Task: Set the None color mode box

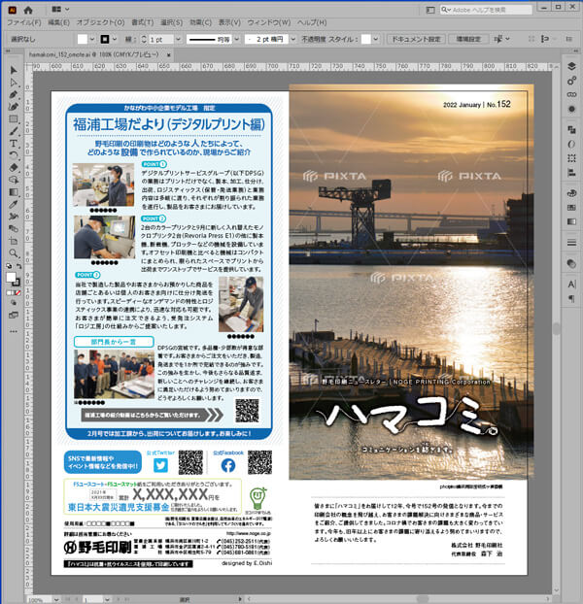Action: (18, 292)
